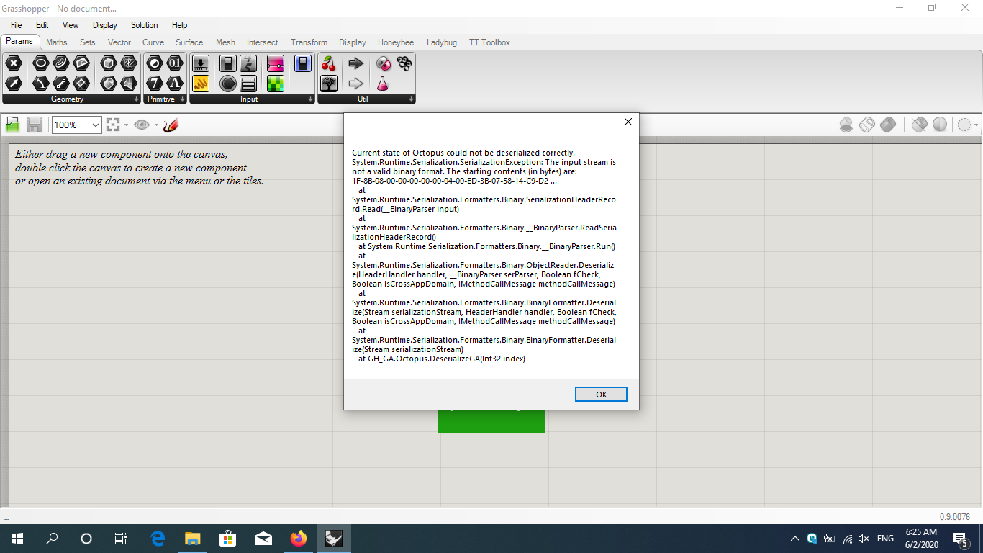Select the pink Number Slider component
Image resolution: width=983 pixels, height=553 pixels.
point(275,63)
